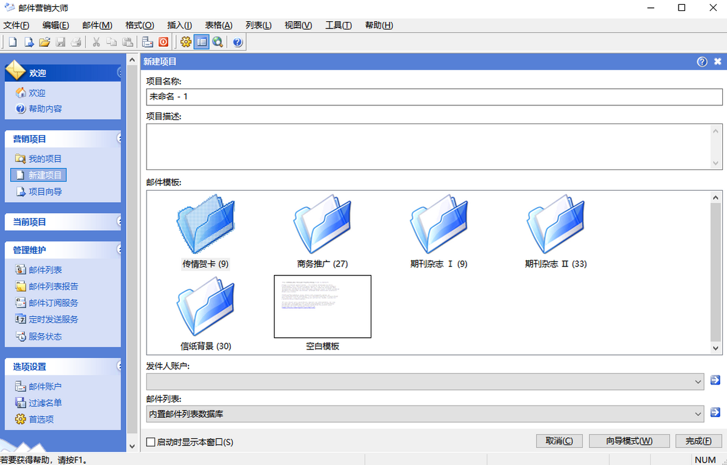Click the new blank document toolbar icon

pyautogui.click(x=12, y=42)
